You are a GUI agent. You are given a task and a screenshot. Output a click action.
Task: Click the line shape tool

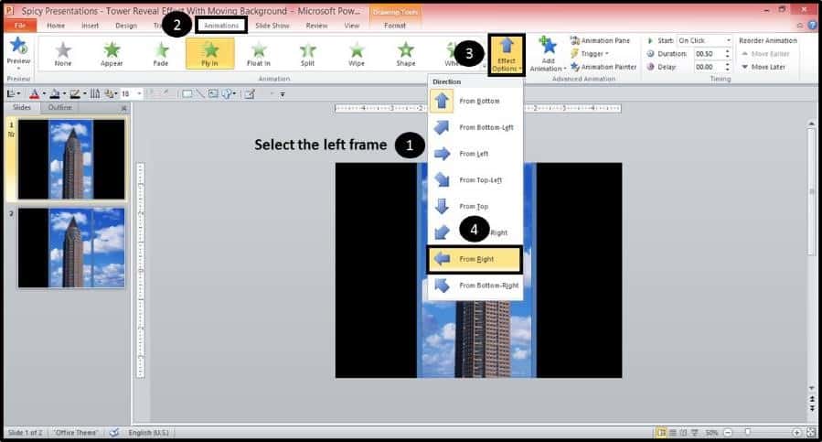pos(199,94)
